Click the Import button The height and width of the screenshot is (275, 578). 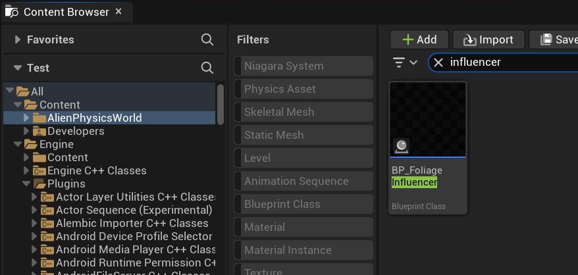[x=488, y=39]
